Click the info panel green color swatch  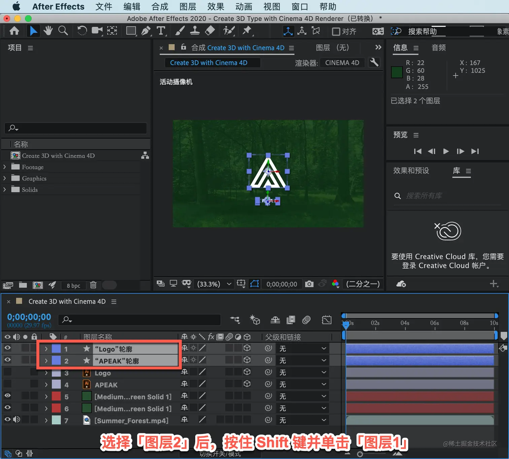[397, 72]
